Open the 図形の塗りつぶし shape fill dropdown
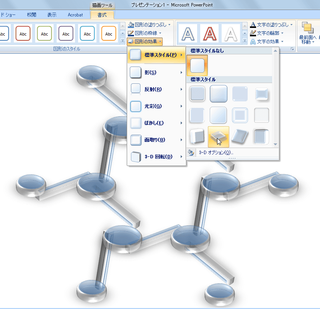This screenshot has height=309, width=320. [x=169, y=25]
